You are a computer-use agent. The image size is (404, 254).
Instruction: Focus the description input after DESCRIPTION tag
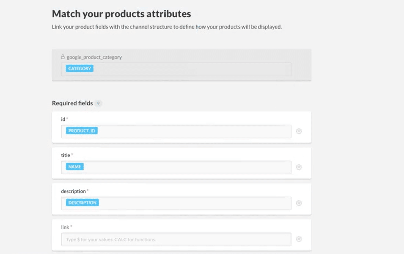click(195, 203)
